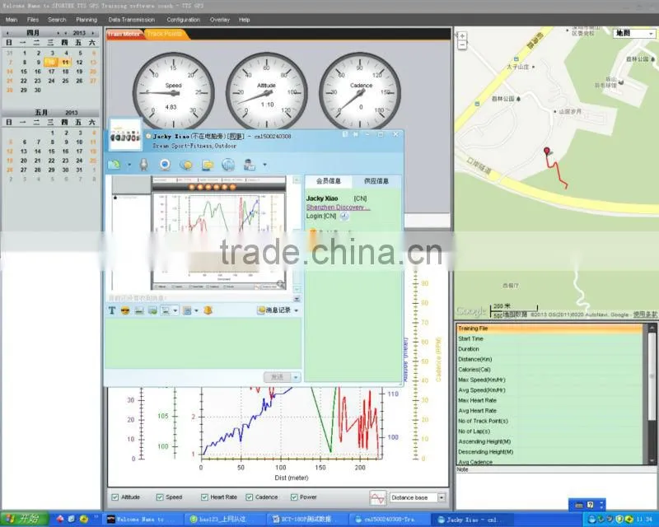Click the waveform graph icon beside Distance base
This screenshot has height=527, width=659.
click(377, 497)
